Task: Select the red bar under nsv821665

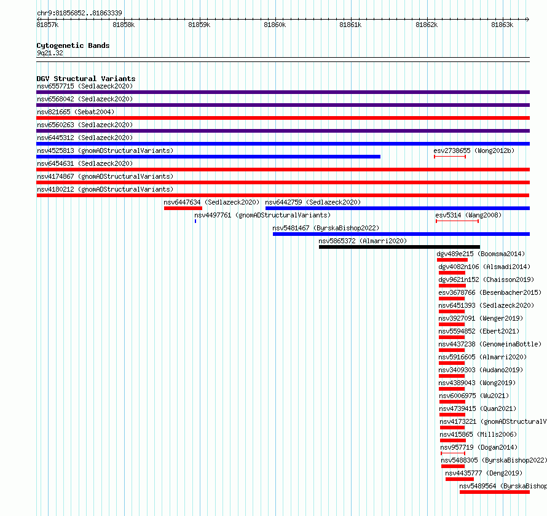Action: 283,118
